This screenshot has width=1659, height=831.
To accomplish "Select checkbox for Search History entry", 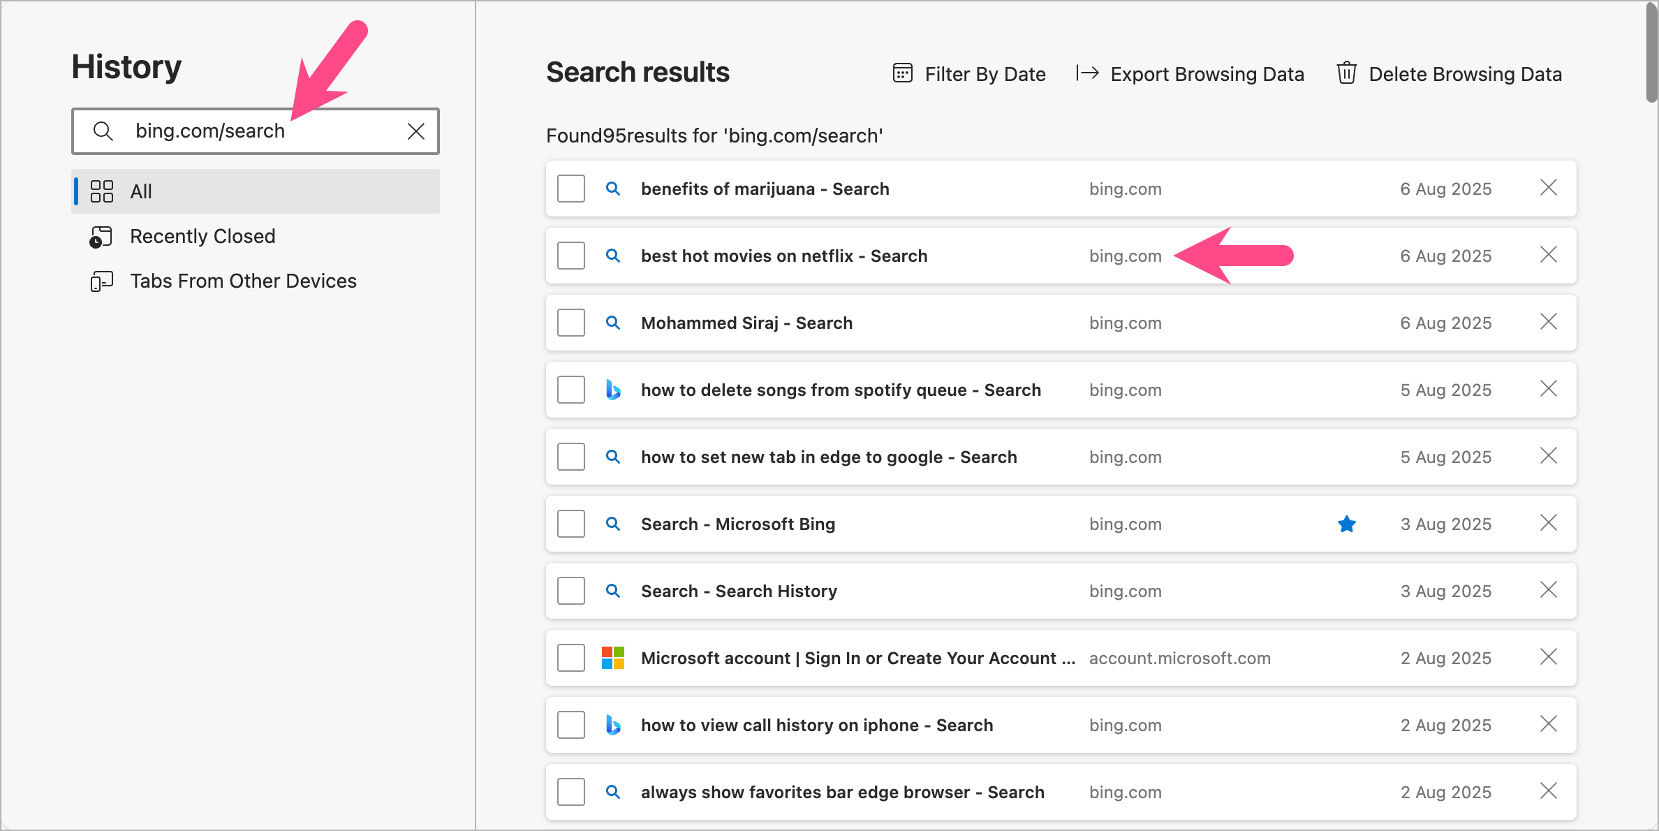I will tap(571, 591).
